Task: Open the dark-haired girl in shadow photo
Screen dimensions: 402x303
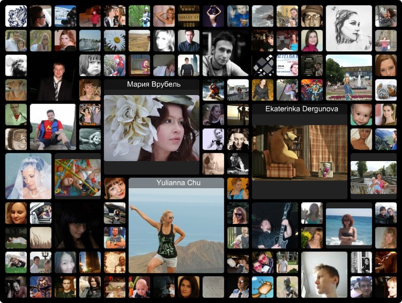Action: pos(77,225)
